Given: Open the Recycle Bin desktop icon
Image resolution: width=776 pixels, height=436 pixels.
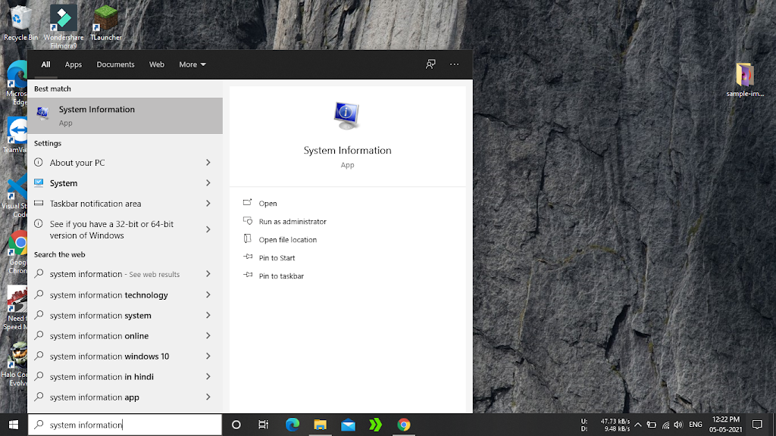Looking at the screenshot, I should tap(20, 21).
